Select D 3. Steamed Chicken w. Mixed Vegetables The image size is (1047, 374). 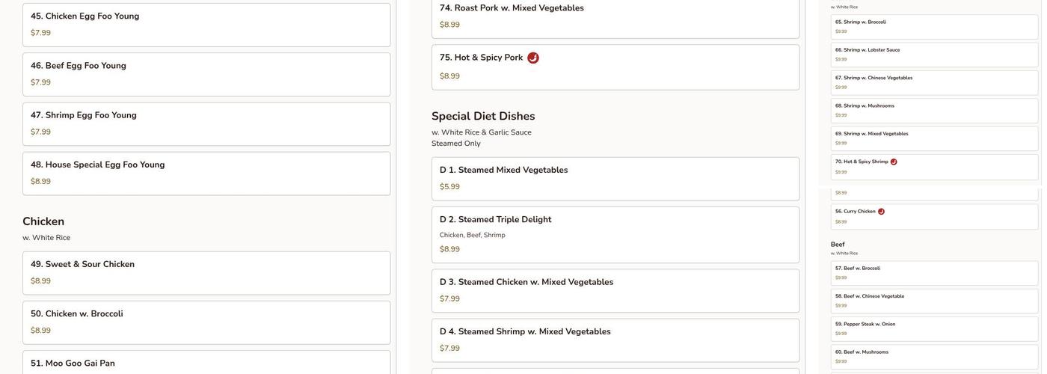tap(615, 291)
